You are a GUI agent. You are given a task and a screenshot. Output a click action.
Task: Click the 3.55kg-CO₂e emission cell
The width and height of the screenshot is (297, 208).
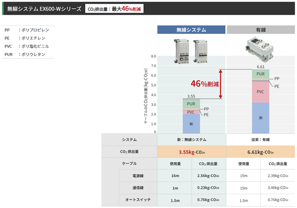(191, 152)
